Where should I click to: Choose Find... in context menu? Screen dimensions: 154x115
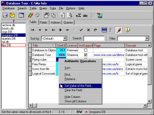point(80,75)
